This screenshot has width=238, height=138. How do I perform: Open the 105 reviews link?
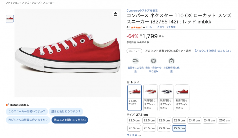click(149, 27)
